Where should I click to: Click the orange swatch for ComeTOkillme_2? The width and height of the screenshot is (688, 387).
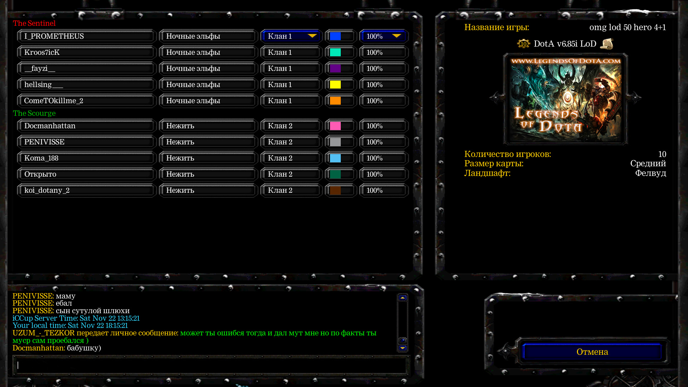tap(336, 101)
